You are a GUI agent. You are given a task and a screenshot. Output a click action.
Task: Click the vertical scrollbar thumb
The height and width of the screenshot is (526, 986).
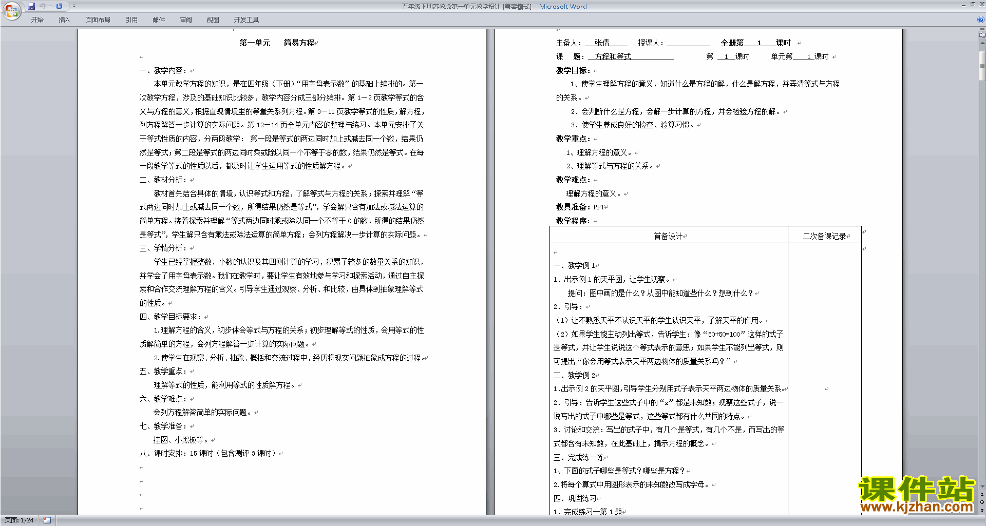click(982, 66)
